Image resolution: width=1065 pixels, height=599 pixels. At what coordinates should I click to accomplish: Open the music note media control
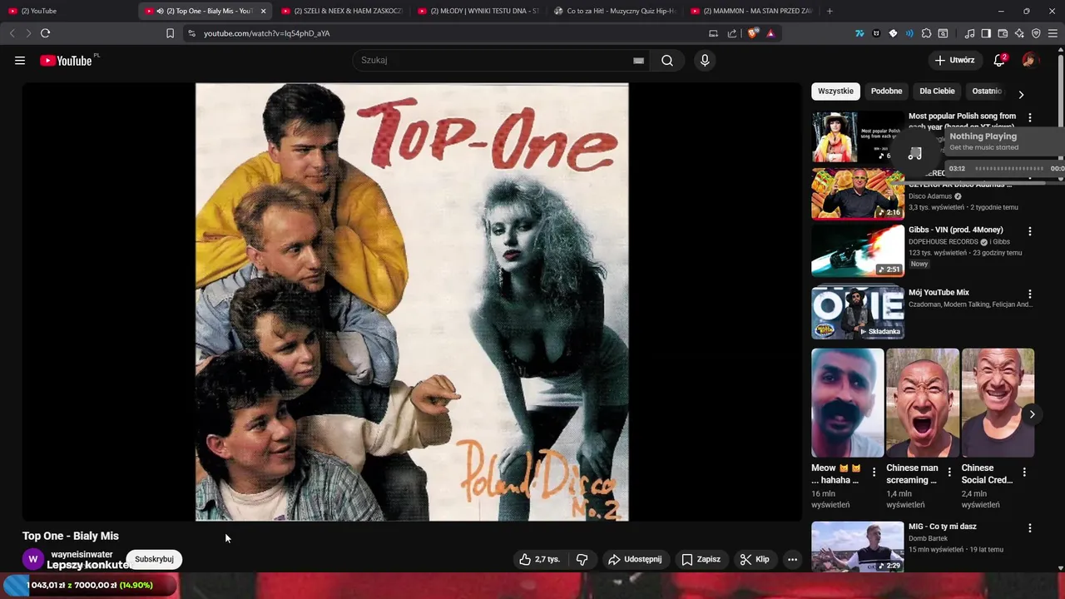[969, 33]
